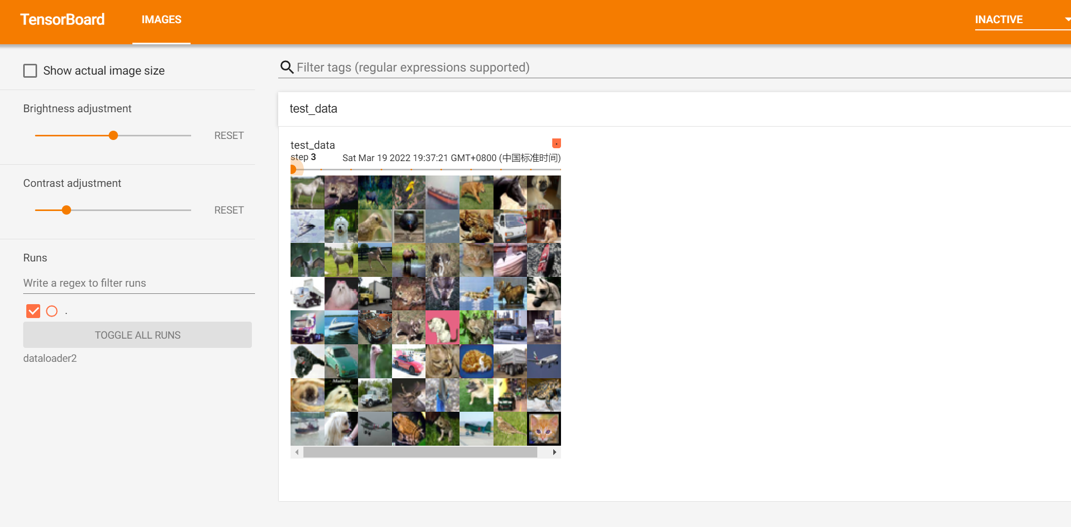
Task: Reset the contrast adjustment
Action: coord(229,210)
